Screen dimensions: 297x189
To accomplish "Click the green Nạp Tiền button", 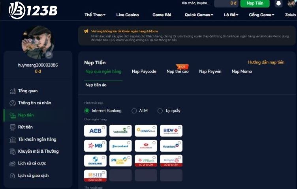I will tap(255, 4).
